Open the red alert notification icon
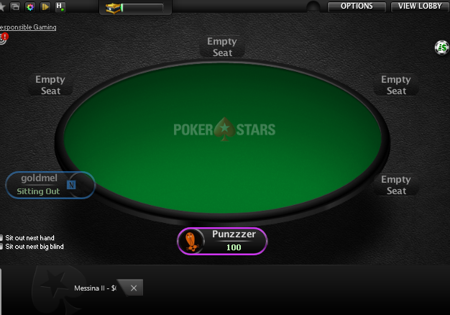The height and width of the screenshot is (315, 450). 4,37
